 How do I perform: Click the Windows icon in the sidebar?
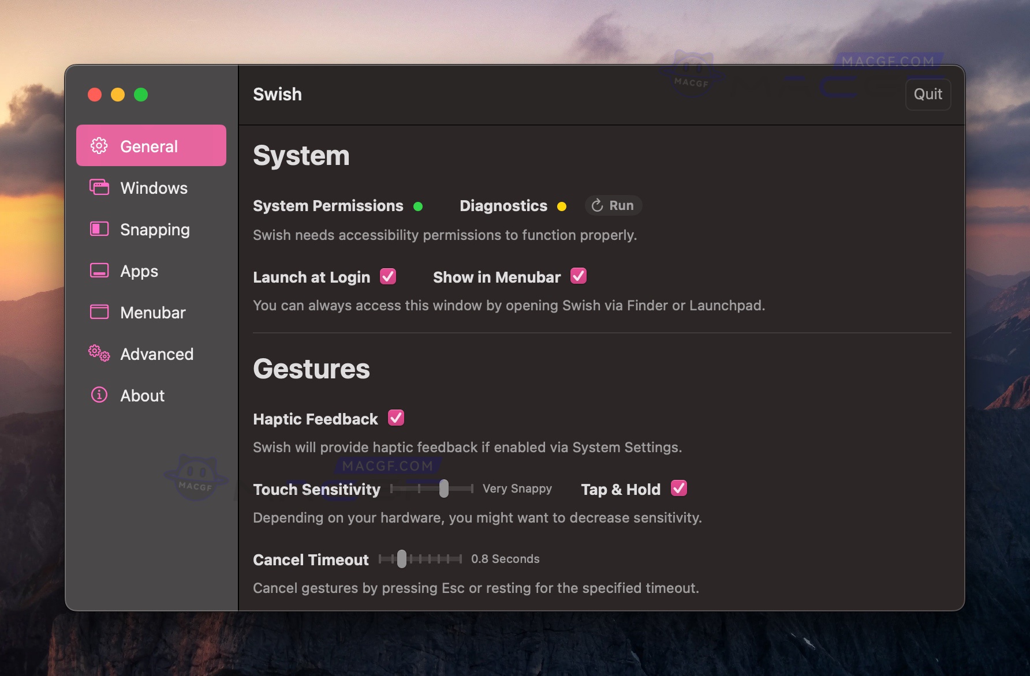pyautogui.click(x=98, y=187)
